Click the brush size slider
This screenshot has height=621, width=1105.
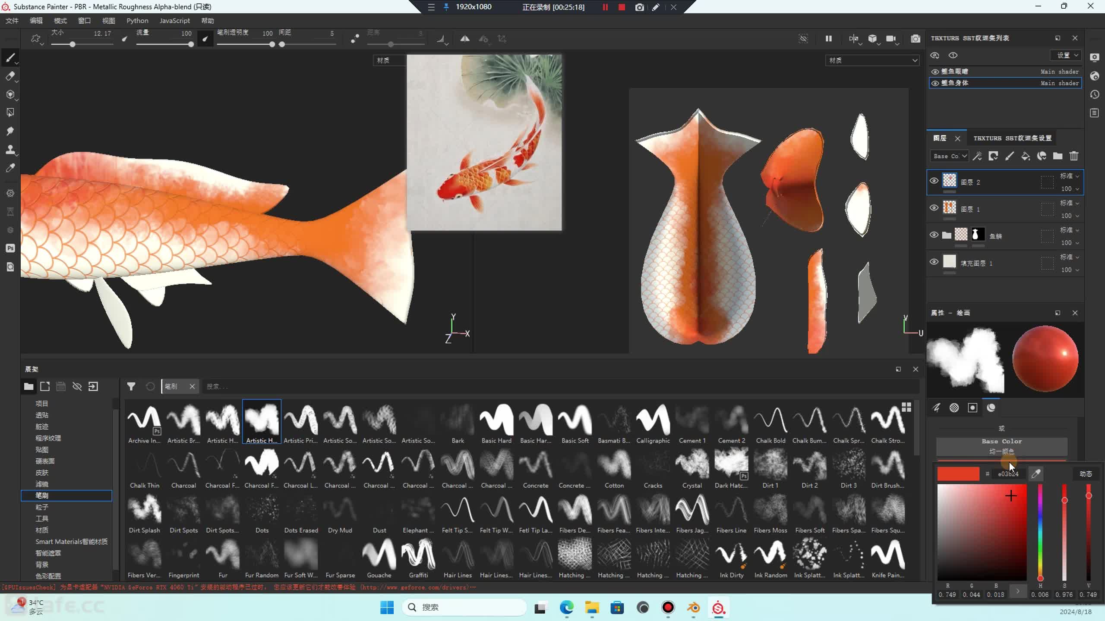click(x=82, y=44)
